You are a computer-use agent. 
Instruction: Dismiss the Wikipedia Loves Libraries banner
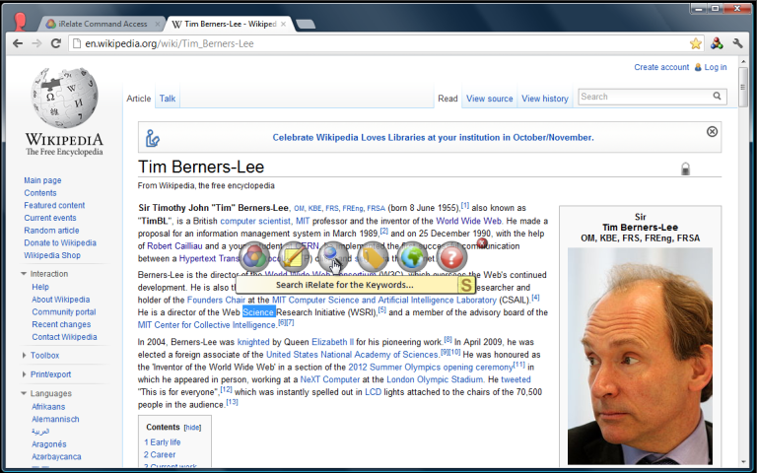tap(712, 132)
